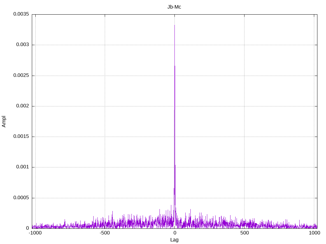Click the y-axis label 'Ampl'
The image size is (326, 244).
(x=4, y=122)
